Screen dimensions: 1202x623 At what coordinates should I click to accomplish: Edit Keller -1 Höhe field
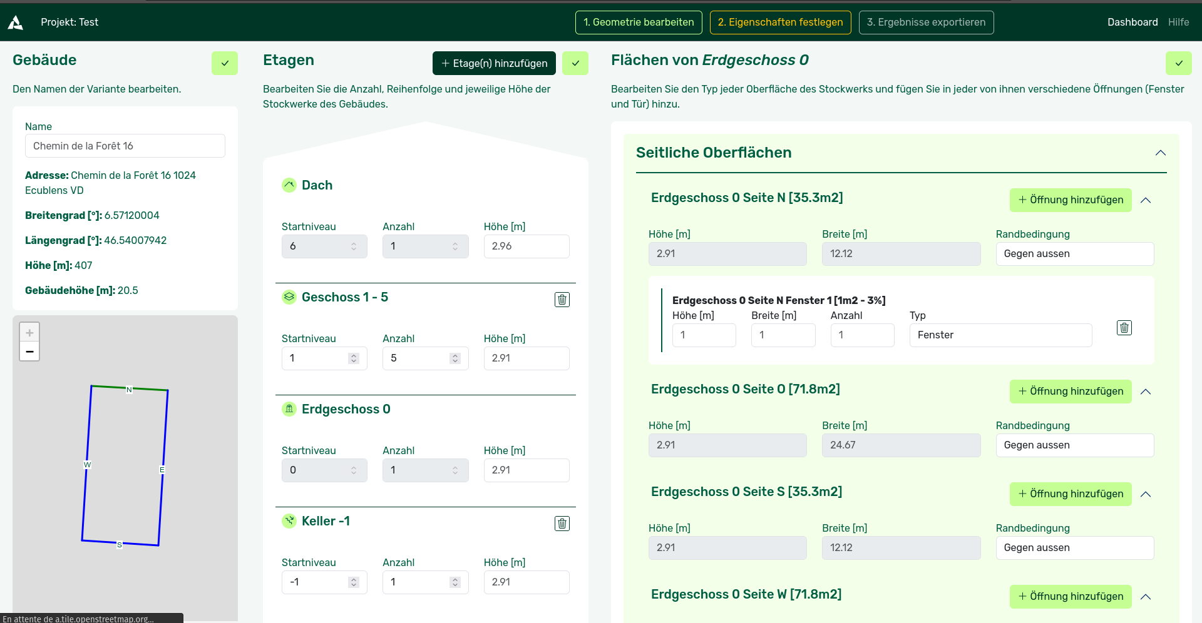527,582
